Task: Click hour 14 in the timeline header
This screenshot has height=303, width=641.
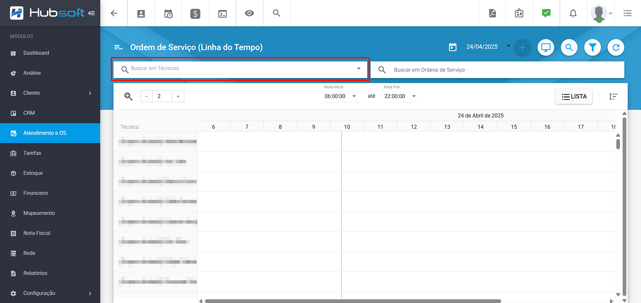Action: (x=480, y=127)
